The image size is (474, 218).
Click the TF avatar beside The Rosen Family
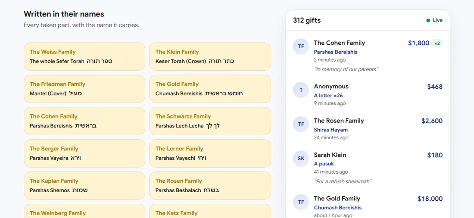coord(301,124)
